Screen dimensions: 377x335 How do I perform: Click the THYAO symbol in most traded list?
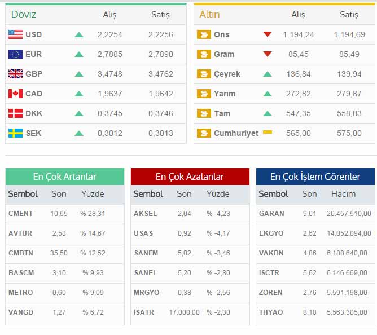(271, 312)
